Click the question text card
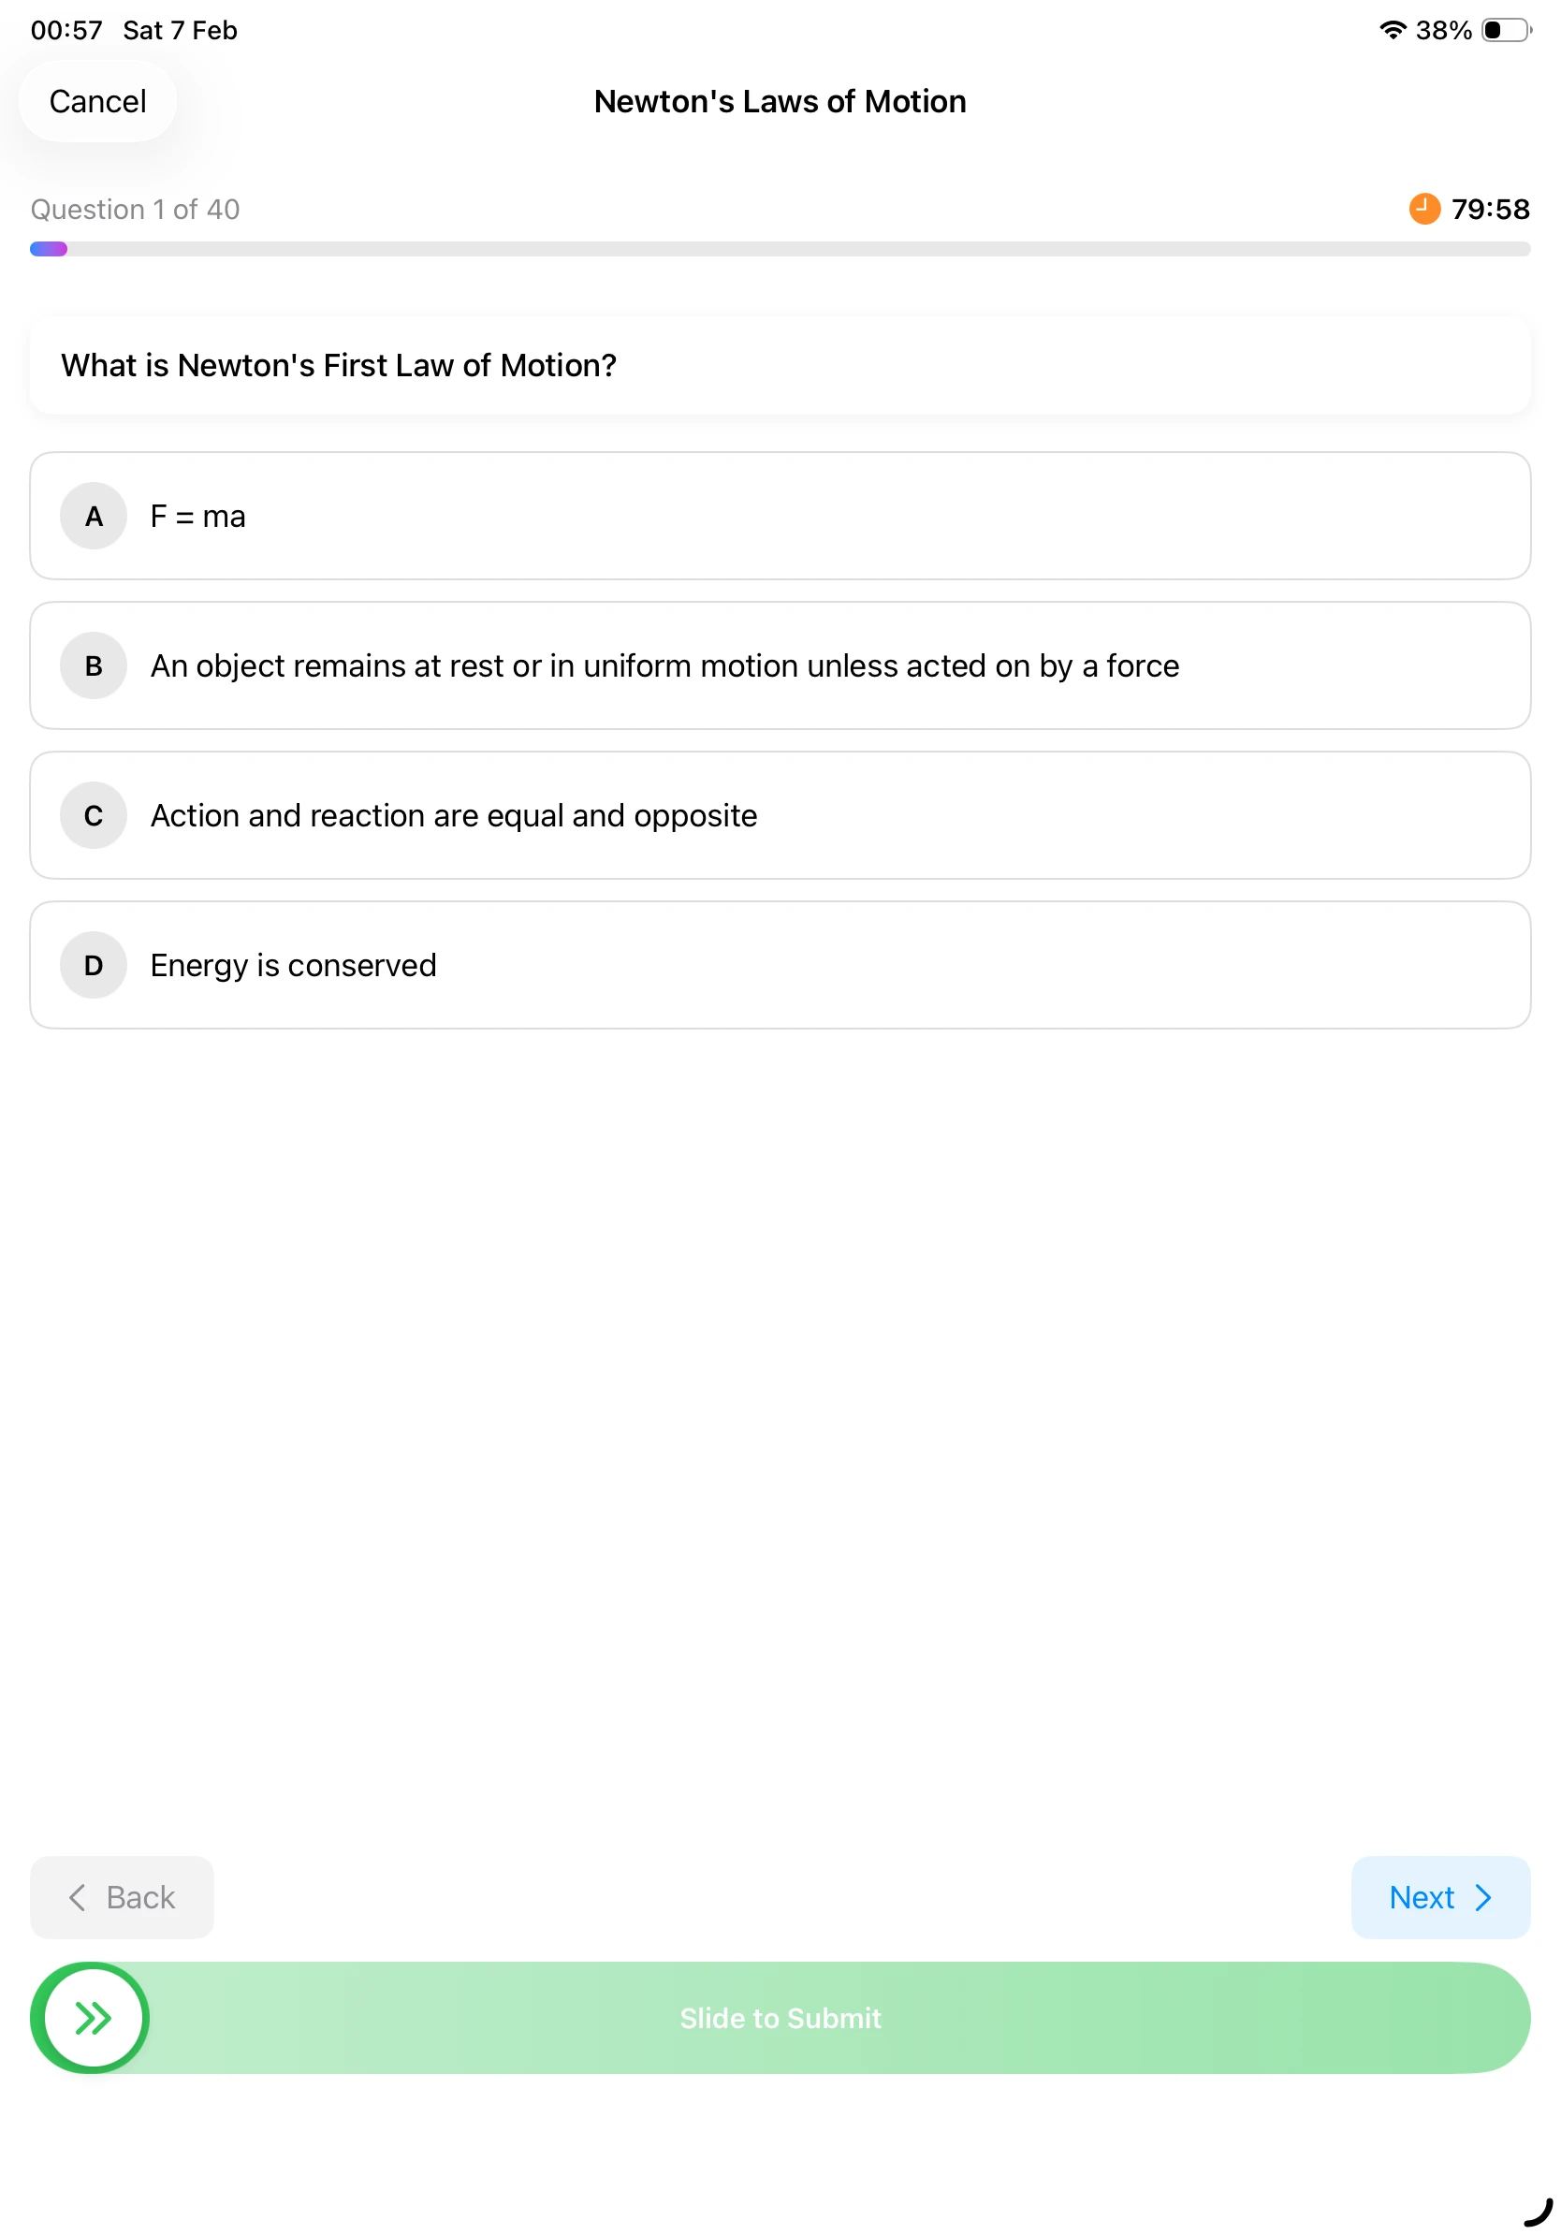Screen dimensions: 1561x2235 click(779, 365)
